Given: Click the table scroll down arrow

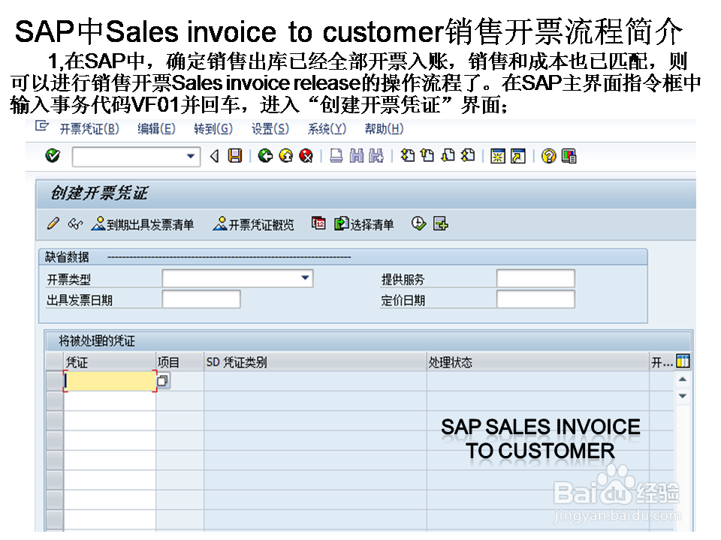Looking at the screenshot, I should point(683,396).
